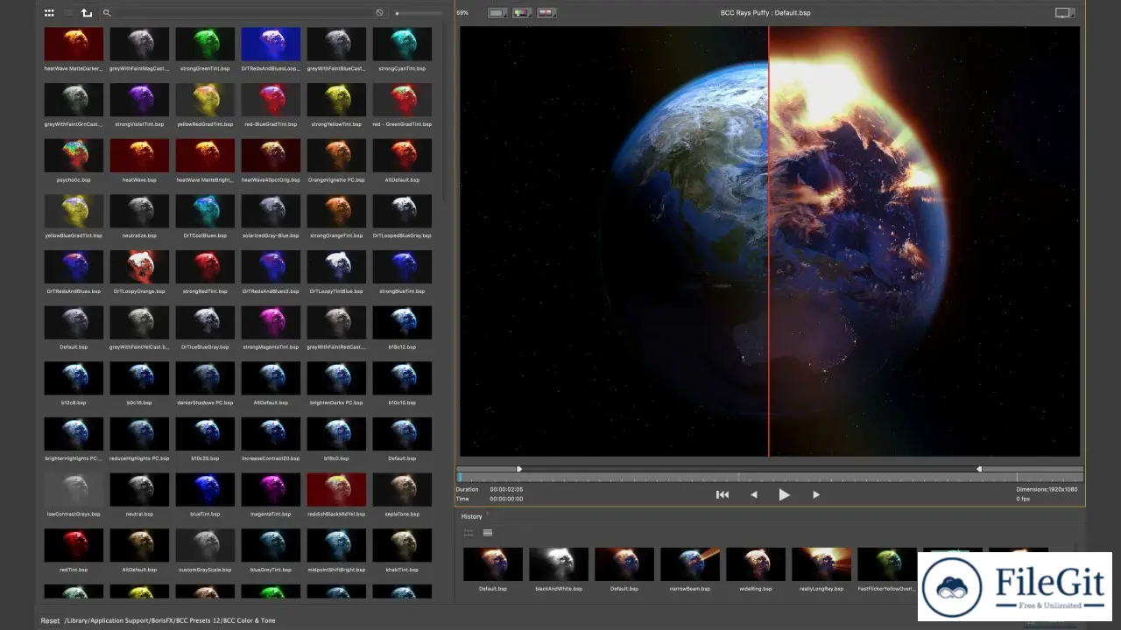Select the timeline out-point marker

pyautogui.click(x=979, y=469)
